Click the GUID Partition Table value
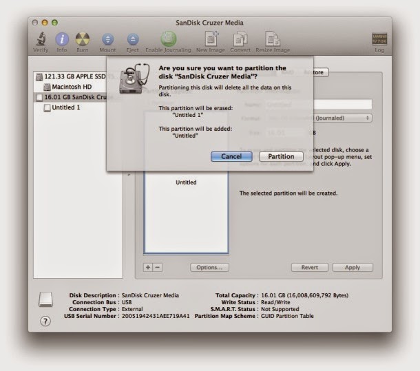 (x=287, y=316)
